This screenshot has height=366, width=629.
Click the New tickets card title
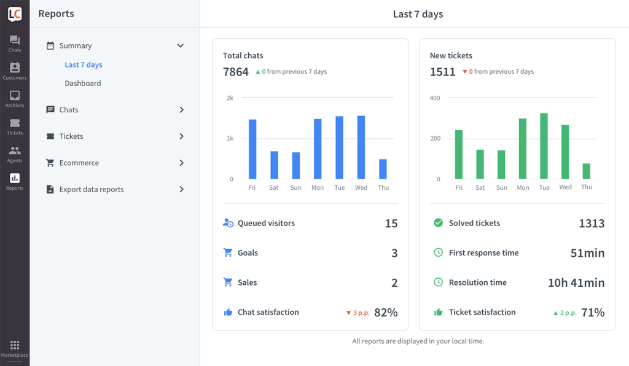(x=451, y=56)
